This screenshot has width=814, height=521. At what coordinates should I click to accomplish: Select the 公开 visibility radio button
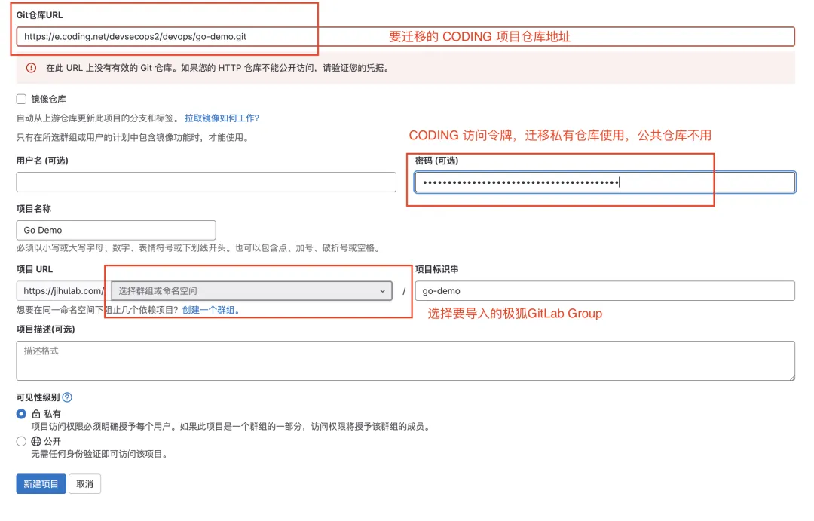tap(21, 442)
